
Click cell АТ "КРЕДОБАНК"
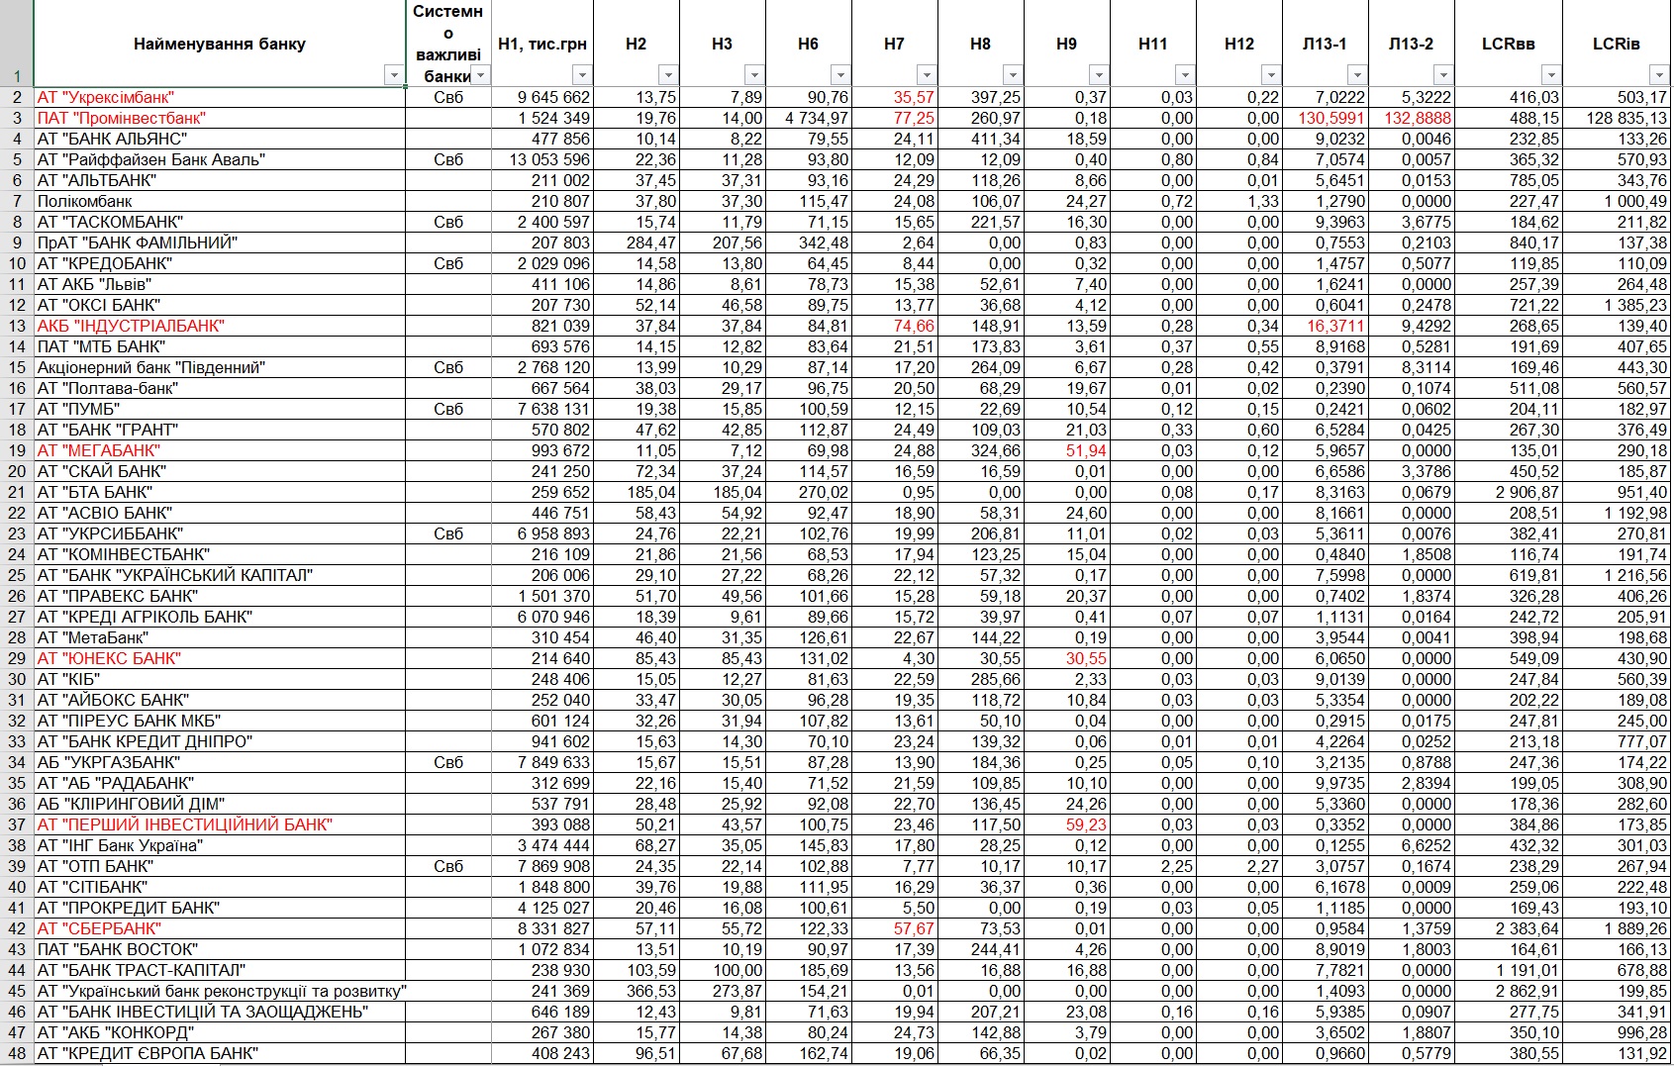coord(220,263)
